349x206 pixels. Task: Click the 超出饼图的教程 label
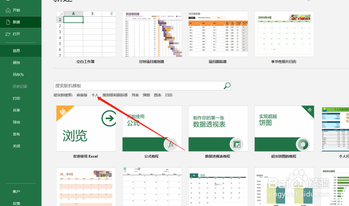[284, 157]
